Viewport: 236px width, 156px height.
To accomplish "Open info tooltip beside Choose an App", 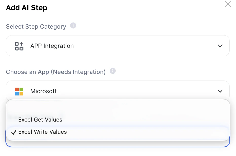I will coord(113,71).
